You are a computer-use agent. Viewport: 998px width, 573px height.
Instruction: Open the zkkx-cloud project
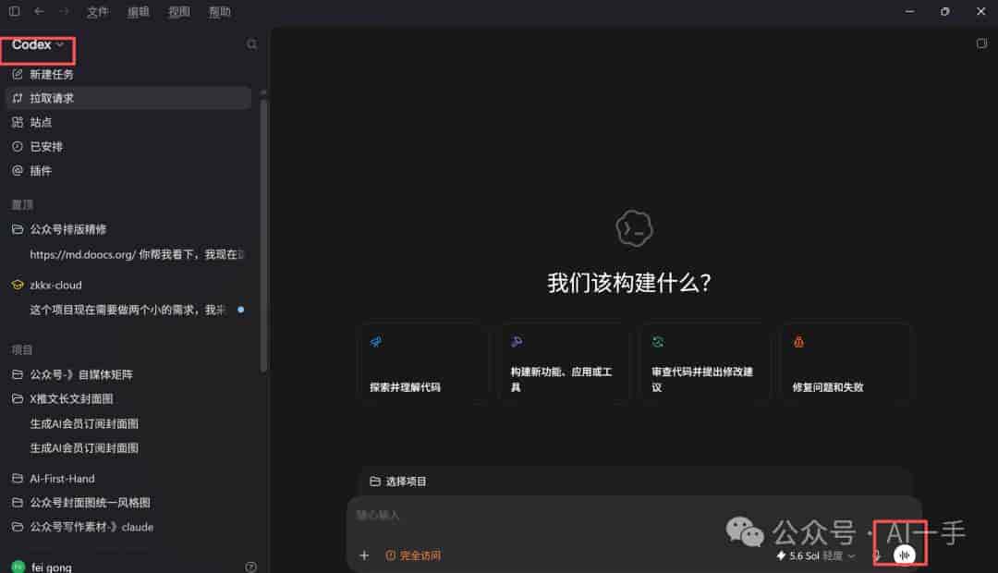pos(128,285)
